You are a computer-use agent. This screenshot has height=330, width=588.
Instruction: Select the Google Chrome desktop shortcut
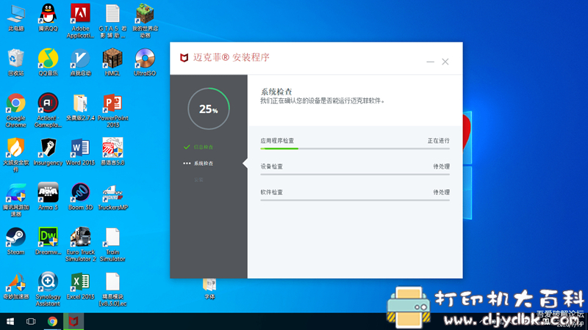click(15, 110)
